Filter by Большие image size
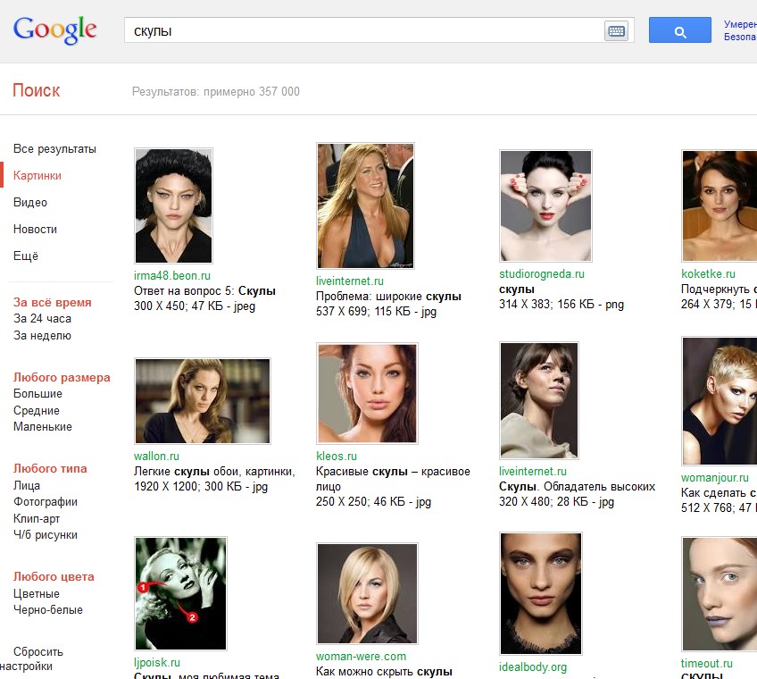 [37, 393]
